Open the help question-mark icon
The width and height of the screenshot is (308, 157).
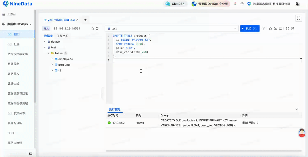242,4
